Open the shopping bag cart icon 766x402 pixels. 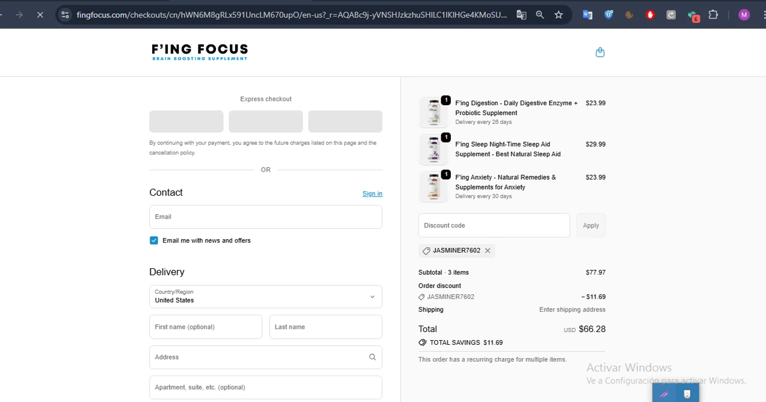(600, 52)
